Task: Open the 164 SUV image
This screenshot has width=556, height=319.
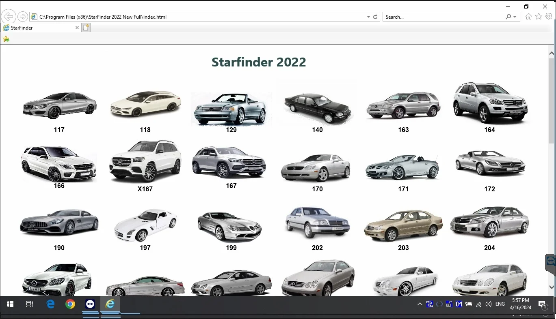Action: pos(490,103)
